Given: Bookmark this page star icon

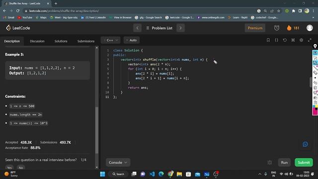Looking at the screenshot, I should [x=278, y=11].
